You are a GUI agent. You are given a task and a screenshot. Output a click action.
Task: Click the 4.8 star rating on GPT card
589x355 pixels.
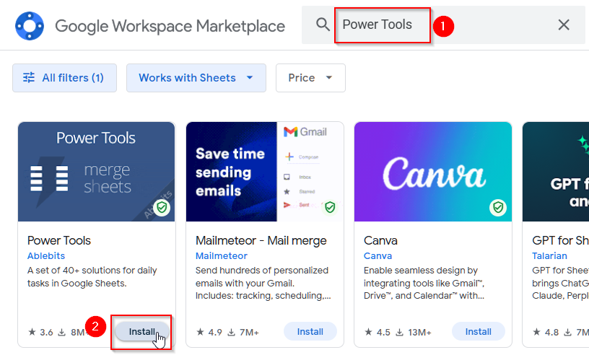click(x=546, y=332)
